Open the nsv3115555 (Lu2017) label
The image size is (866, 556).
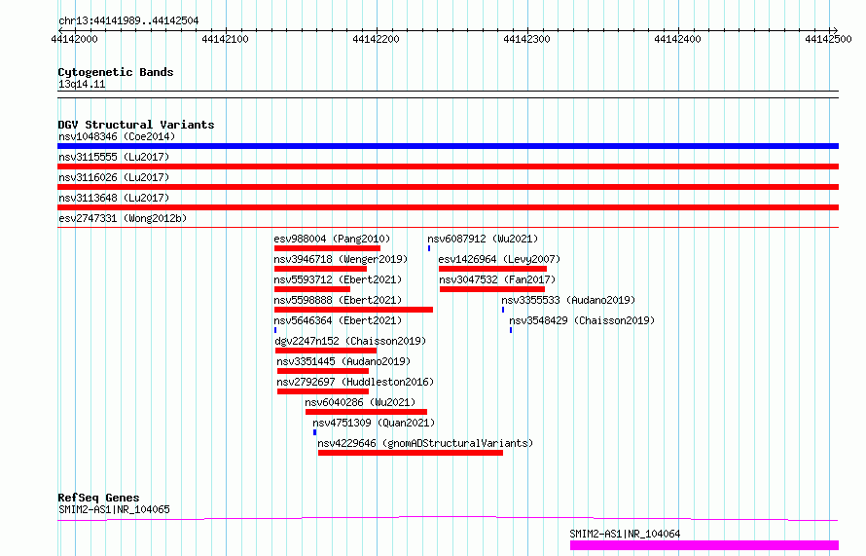pos(114,157)
